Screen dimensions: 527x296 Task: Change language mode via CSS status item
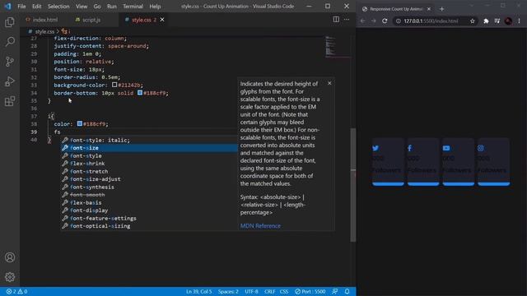click(x=284, y=291)
